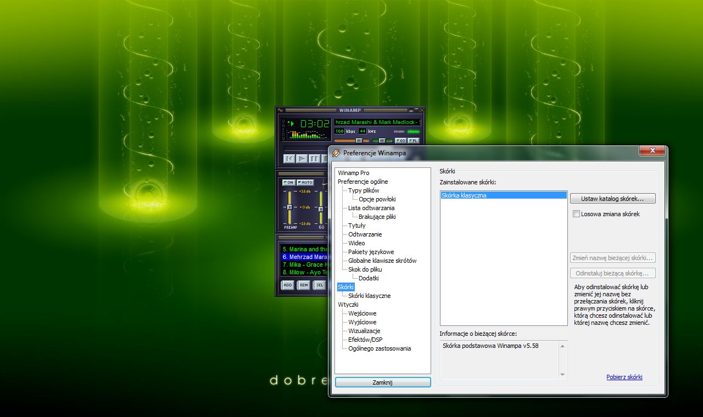703x417 pixels.
Task: Toggle the EQ window button in Winamp
Action: (400, 140)
